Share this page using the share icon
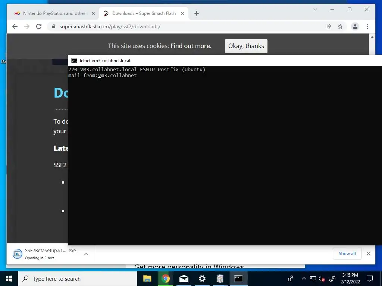Viewport: 382px width, 286px height. click(328, 26)
